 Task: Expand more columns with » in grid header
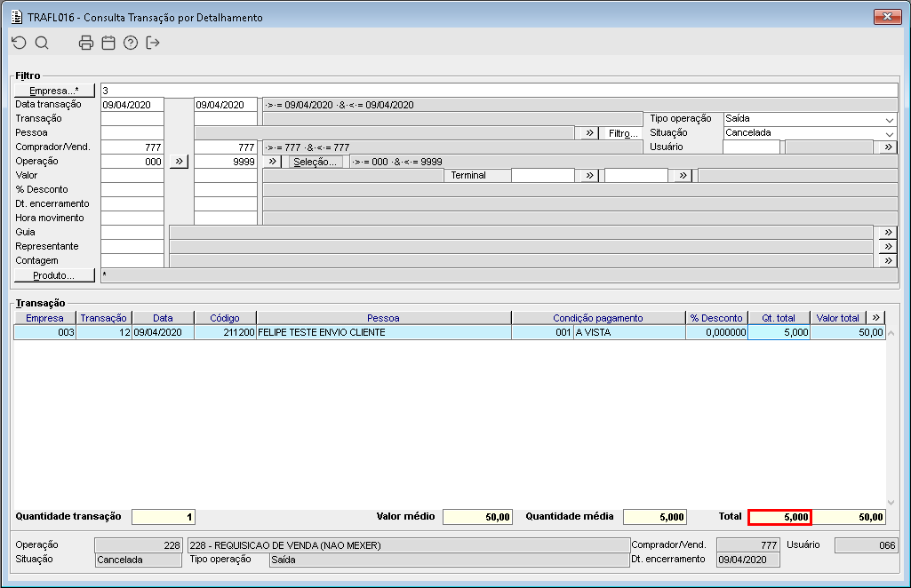tap(876, 317)
